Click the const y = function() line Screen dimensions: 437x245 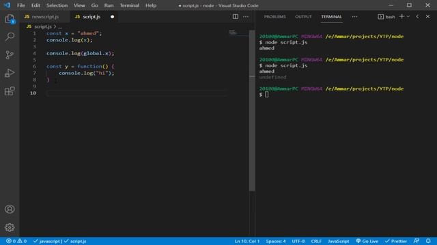81,67
